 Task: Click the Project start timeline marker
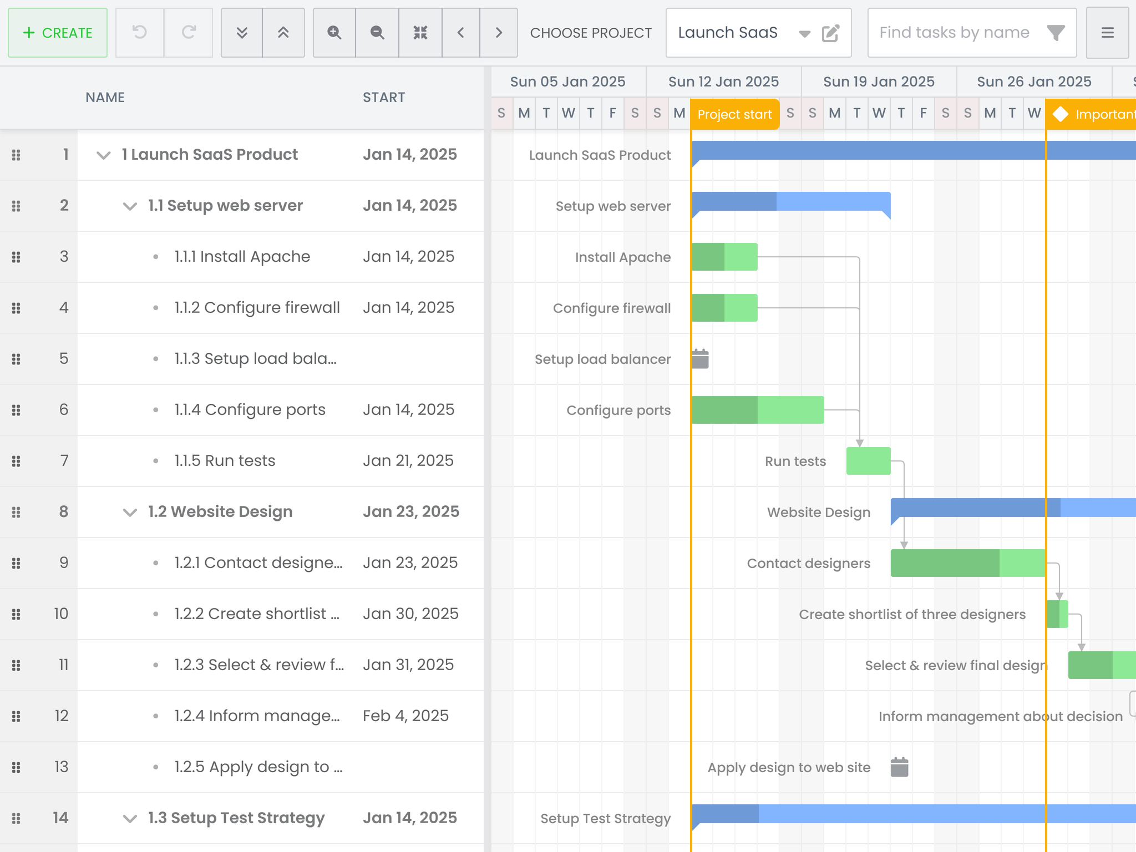(734, 114)
